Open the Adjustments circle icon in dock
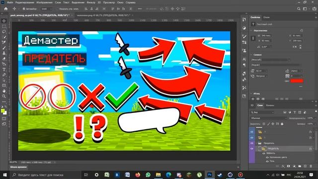This screenshot has width=318, height=179. point(244,28)
